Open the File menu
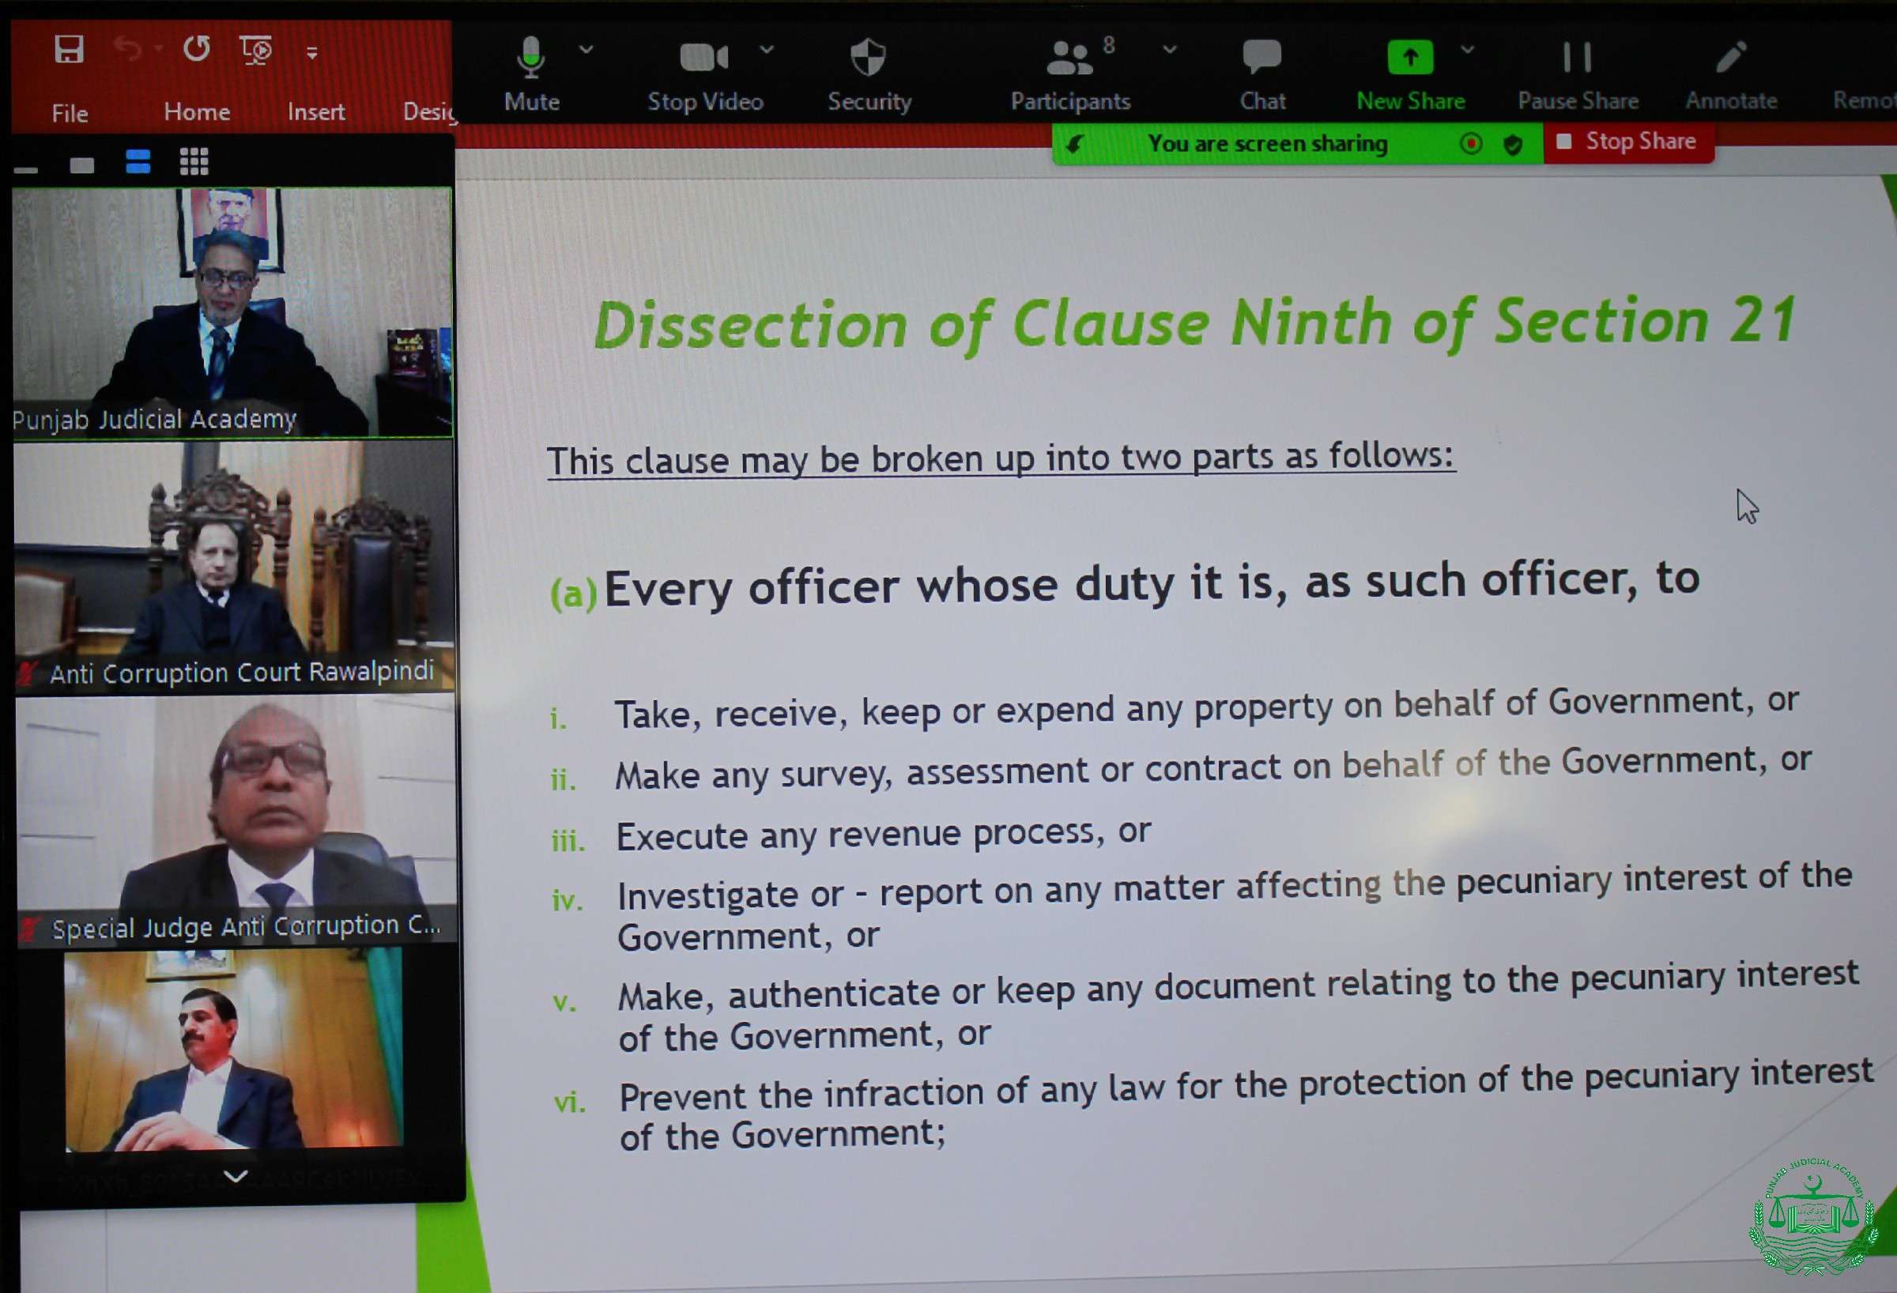Viewport: 1897px width, 1293px height. pos(70,113)
